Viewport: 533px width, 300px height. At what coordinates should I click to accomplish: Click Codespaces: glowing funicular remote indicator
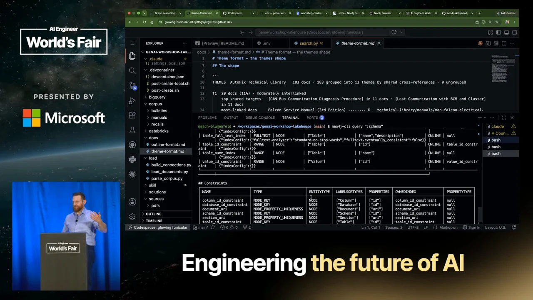point(157,227)
